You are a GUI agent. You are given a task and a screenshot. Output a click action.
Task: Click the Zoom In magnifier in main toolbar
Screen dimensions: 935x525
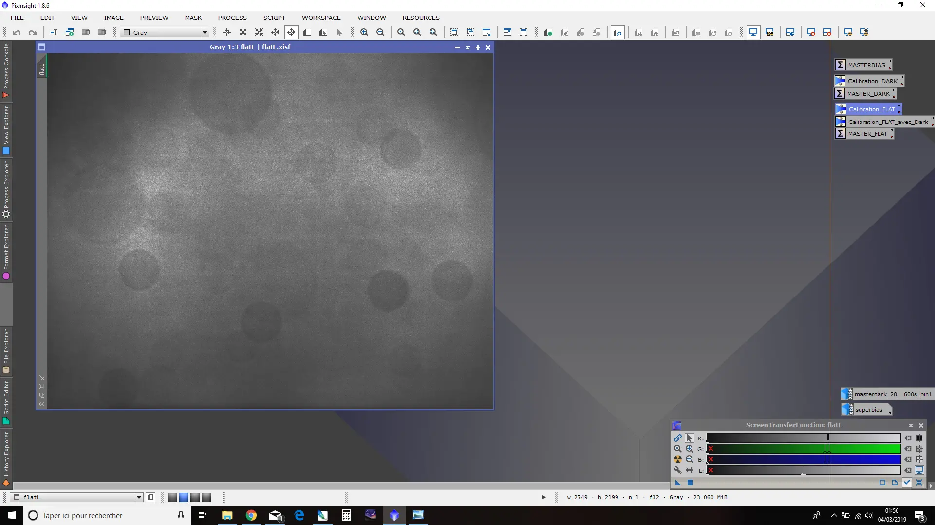pos(364,32)
